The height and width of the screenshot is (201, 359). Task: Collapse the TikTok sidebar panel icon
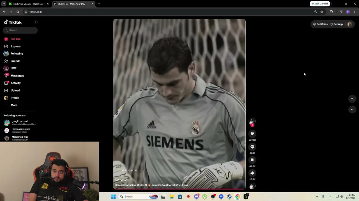point(36,22)
